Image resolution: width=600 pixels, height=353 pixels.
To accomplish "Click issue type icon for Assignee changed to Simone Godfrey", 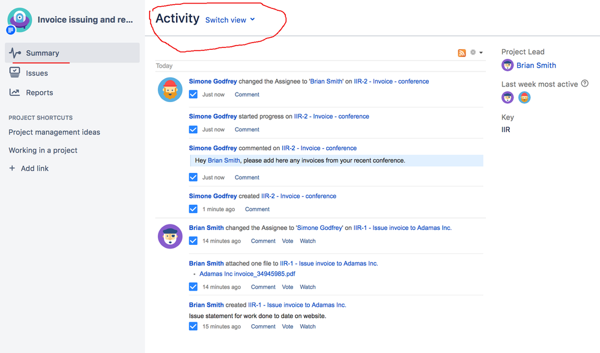I will point(193,241).
